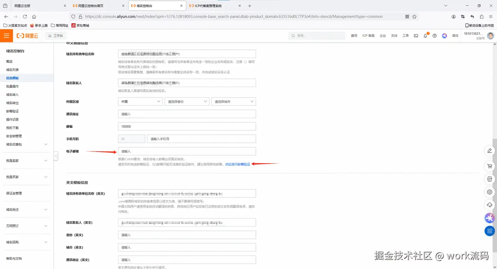Open 工单 from the top navigation
The height and width of the screenshot is (269, 497).
click(x=405, y=35)
